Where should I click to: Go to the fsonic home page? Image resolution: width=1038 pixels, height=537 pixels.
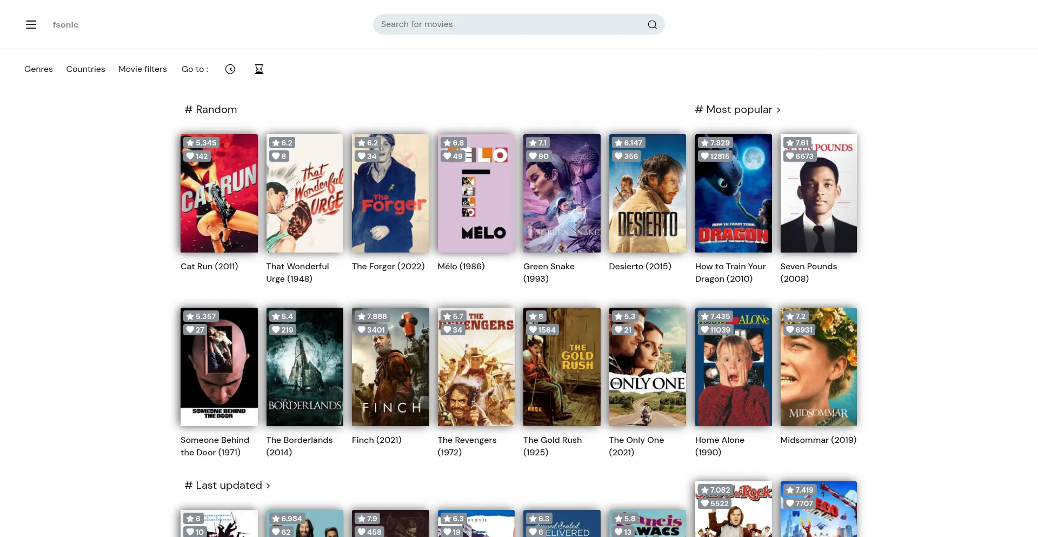pyautogui.click(x=65, y=25)
